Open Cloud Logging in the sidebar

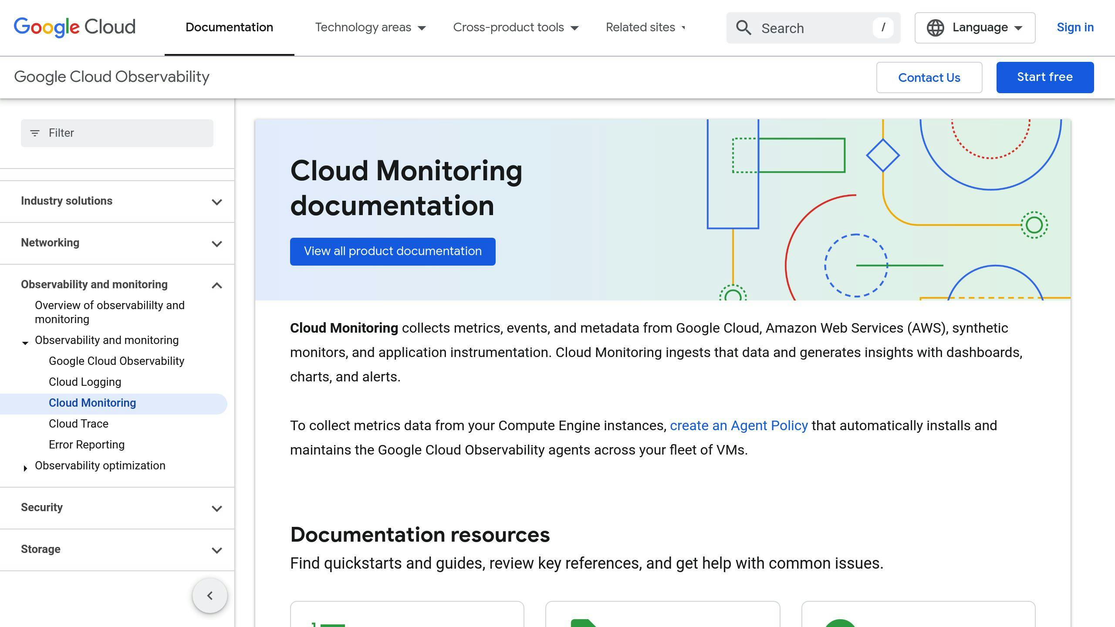[85, 382]
